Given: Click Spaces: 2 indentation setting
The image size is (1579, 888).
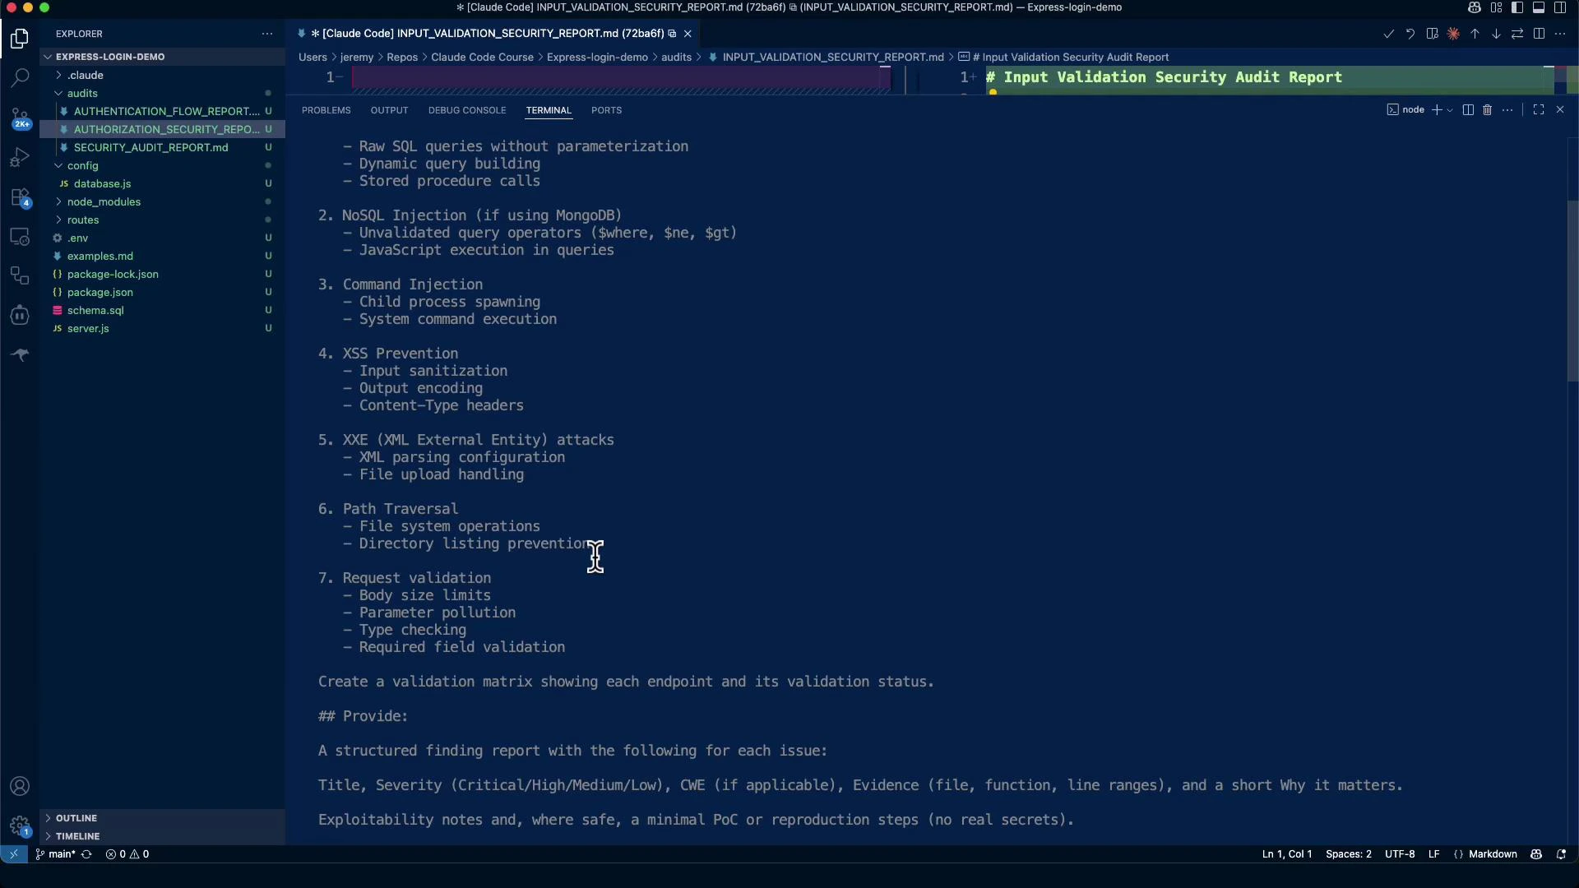Looking at the screenshot, I should pos(1349,854).
